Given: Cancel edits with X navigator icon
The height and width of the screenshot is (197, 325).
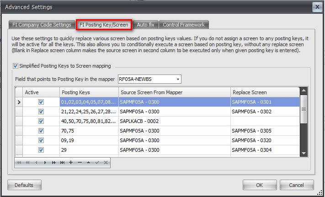Looking at the screenshot, I should [x=106, y=163].
